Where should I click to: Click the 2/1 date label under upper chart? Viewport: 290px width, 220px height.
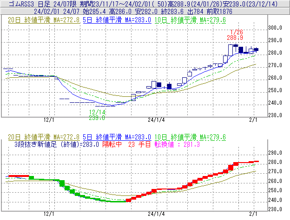(x=253, y=120)
